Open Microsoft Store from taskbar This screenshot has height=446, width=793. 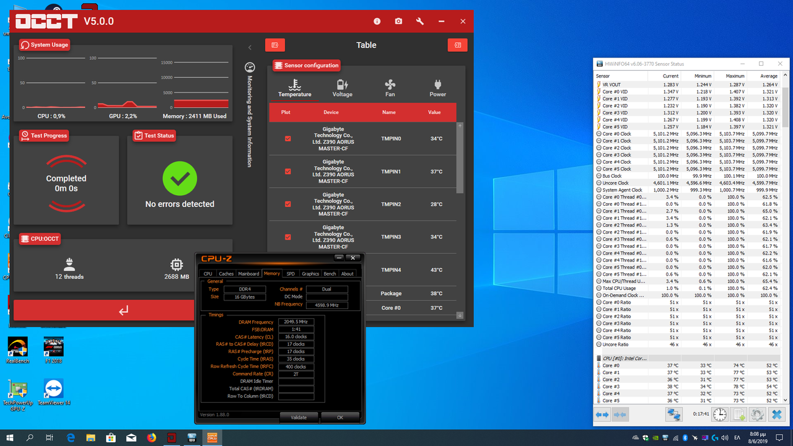111,437
